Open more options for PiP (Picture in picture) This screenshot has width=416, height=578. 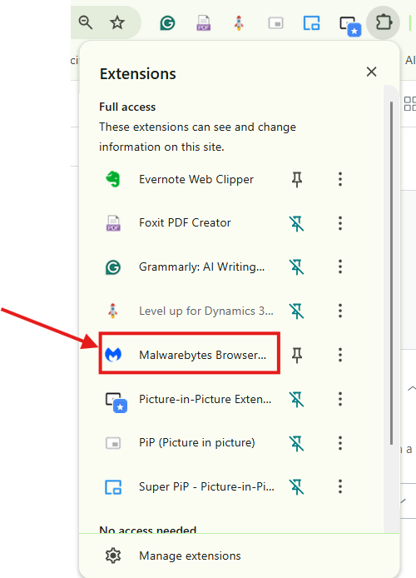(x=340, y=443)
